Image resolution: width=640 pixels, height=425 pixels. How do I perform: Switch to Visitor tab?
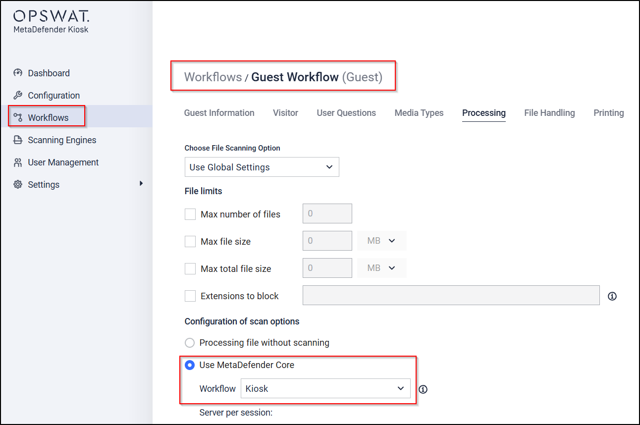285,113
